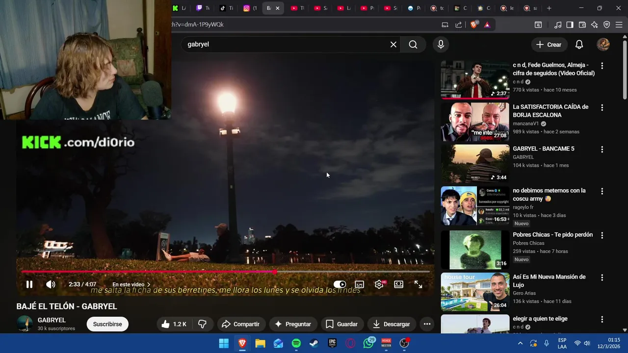This screenshot has width=628, height=353.
Task: Open media playback music note icon
Action: [x=558, y=25]
